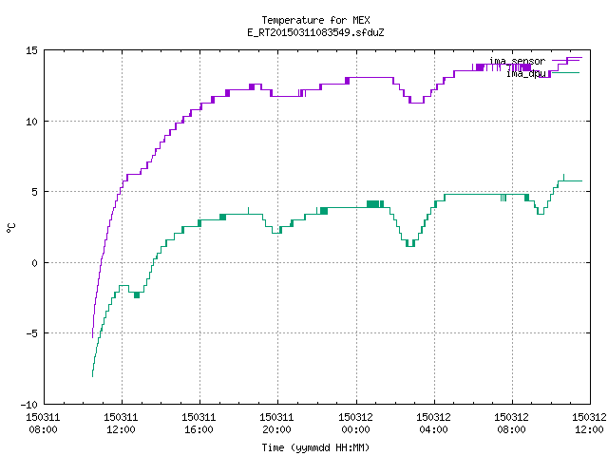Click the x-axis tick 150311 12:00
This screenshot has height=456, width=608.
(121, 424)
